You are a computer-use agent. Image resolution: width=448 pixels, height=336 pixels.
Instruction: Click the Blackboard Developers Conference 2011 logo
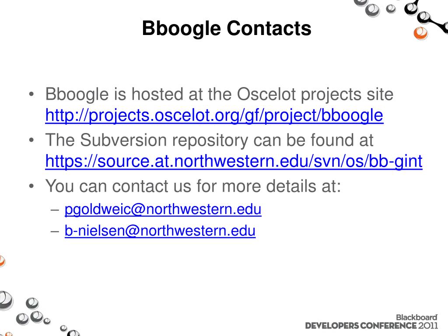click(x=371, y=322)
